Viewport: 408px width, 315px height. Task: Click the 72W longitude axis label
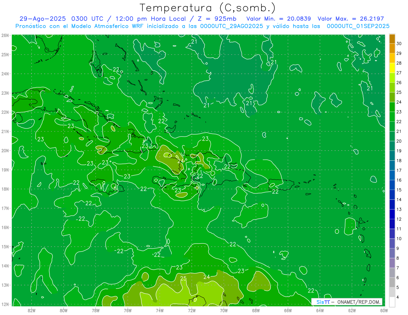(x=192, y=310)
